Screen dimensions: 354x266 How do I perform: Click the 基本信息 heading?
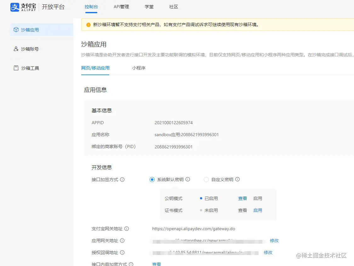(x=102, y=110)
